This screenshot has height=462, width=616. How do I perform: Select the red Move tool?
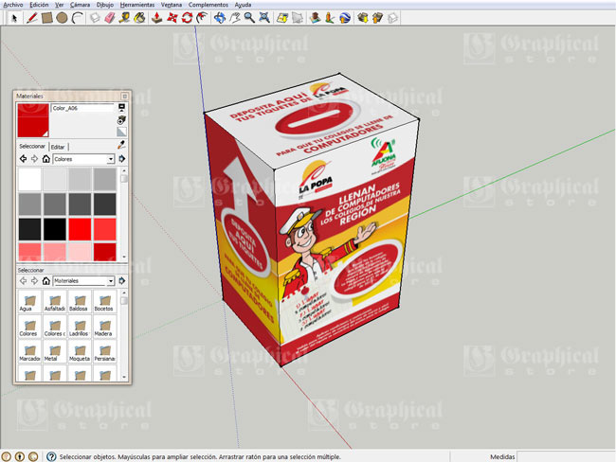(172, 18)
